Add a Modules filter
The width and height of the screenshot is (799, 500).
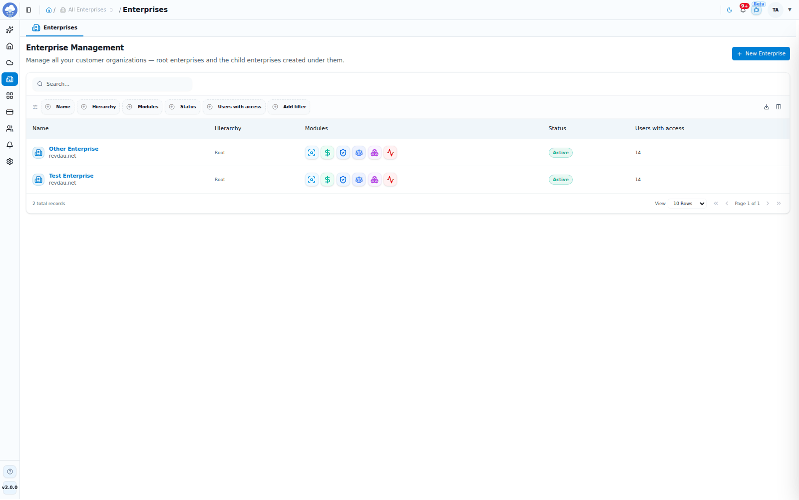(x=142, y=107)
